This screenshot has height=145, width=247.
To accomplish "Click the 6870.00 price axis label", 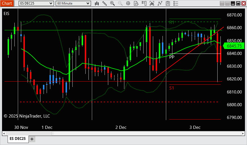I will (234, 15).
